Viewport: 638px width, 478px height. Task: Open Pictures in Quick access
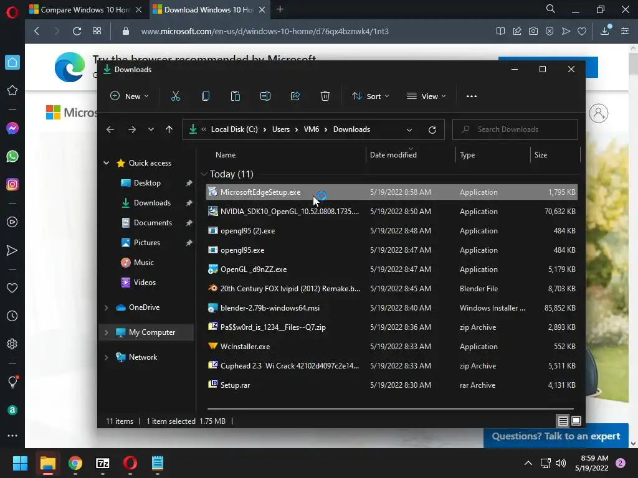pyautogui.click(x=146, y=243)
